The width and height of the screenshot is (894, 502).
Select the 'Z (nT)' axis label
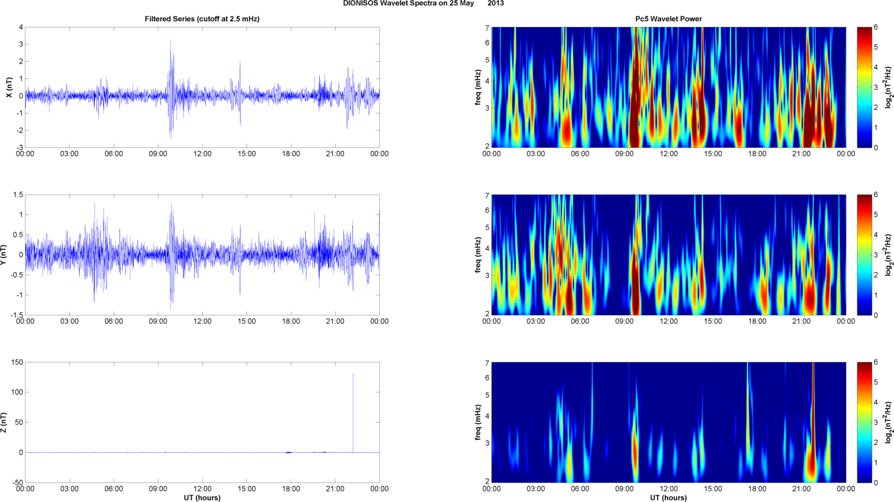pyautogui.click(x=4, y=423)
